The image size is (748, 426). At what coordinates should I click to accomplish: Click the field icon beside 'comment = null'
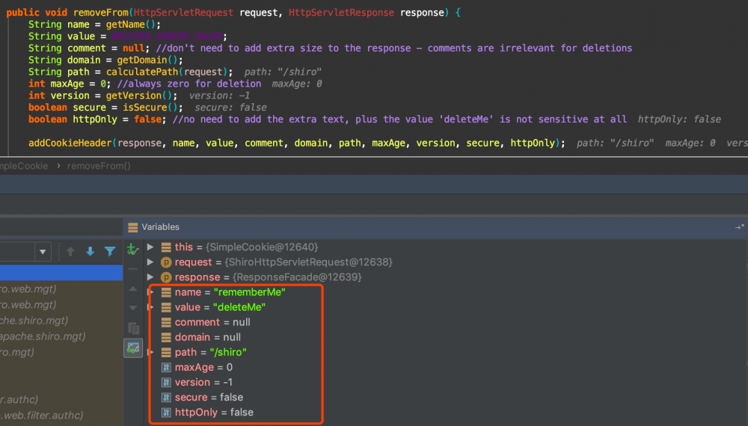point(166,322)
